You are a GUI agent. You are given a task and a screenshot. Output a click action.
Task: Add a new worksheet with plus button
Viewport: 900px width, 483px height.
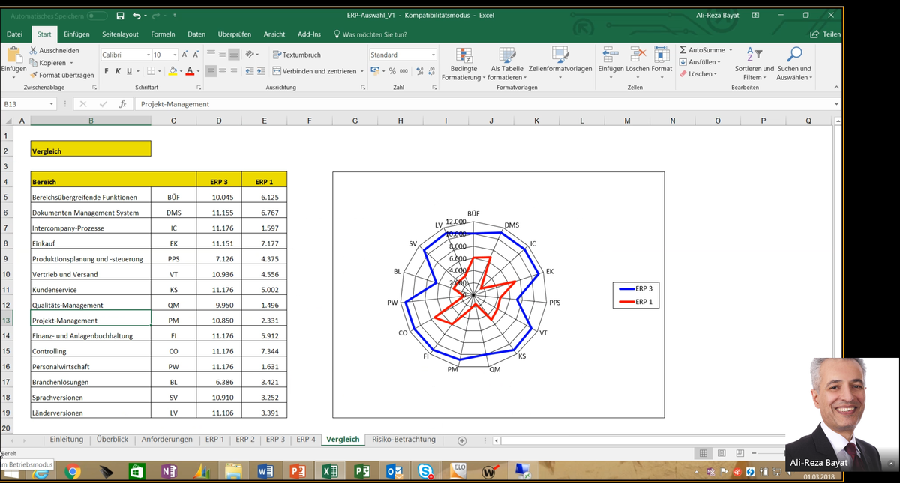(462, 440)
